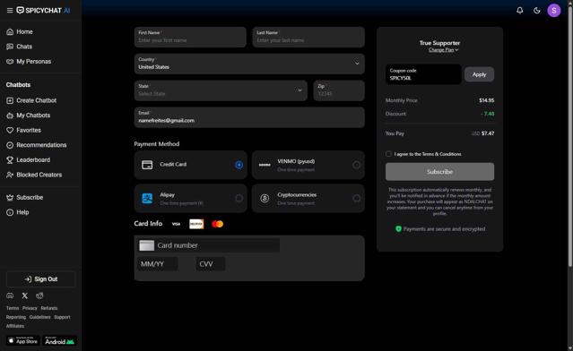Open notifications bell icon
Viewport: 573px width, 351px height.
click(520, 10)
